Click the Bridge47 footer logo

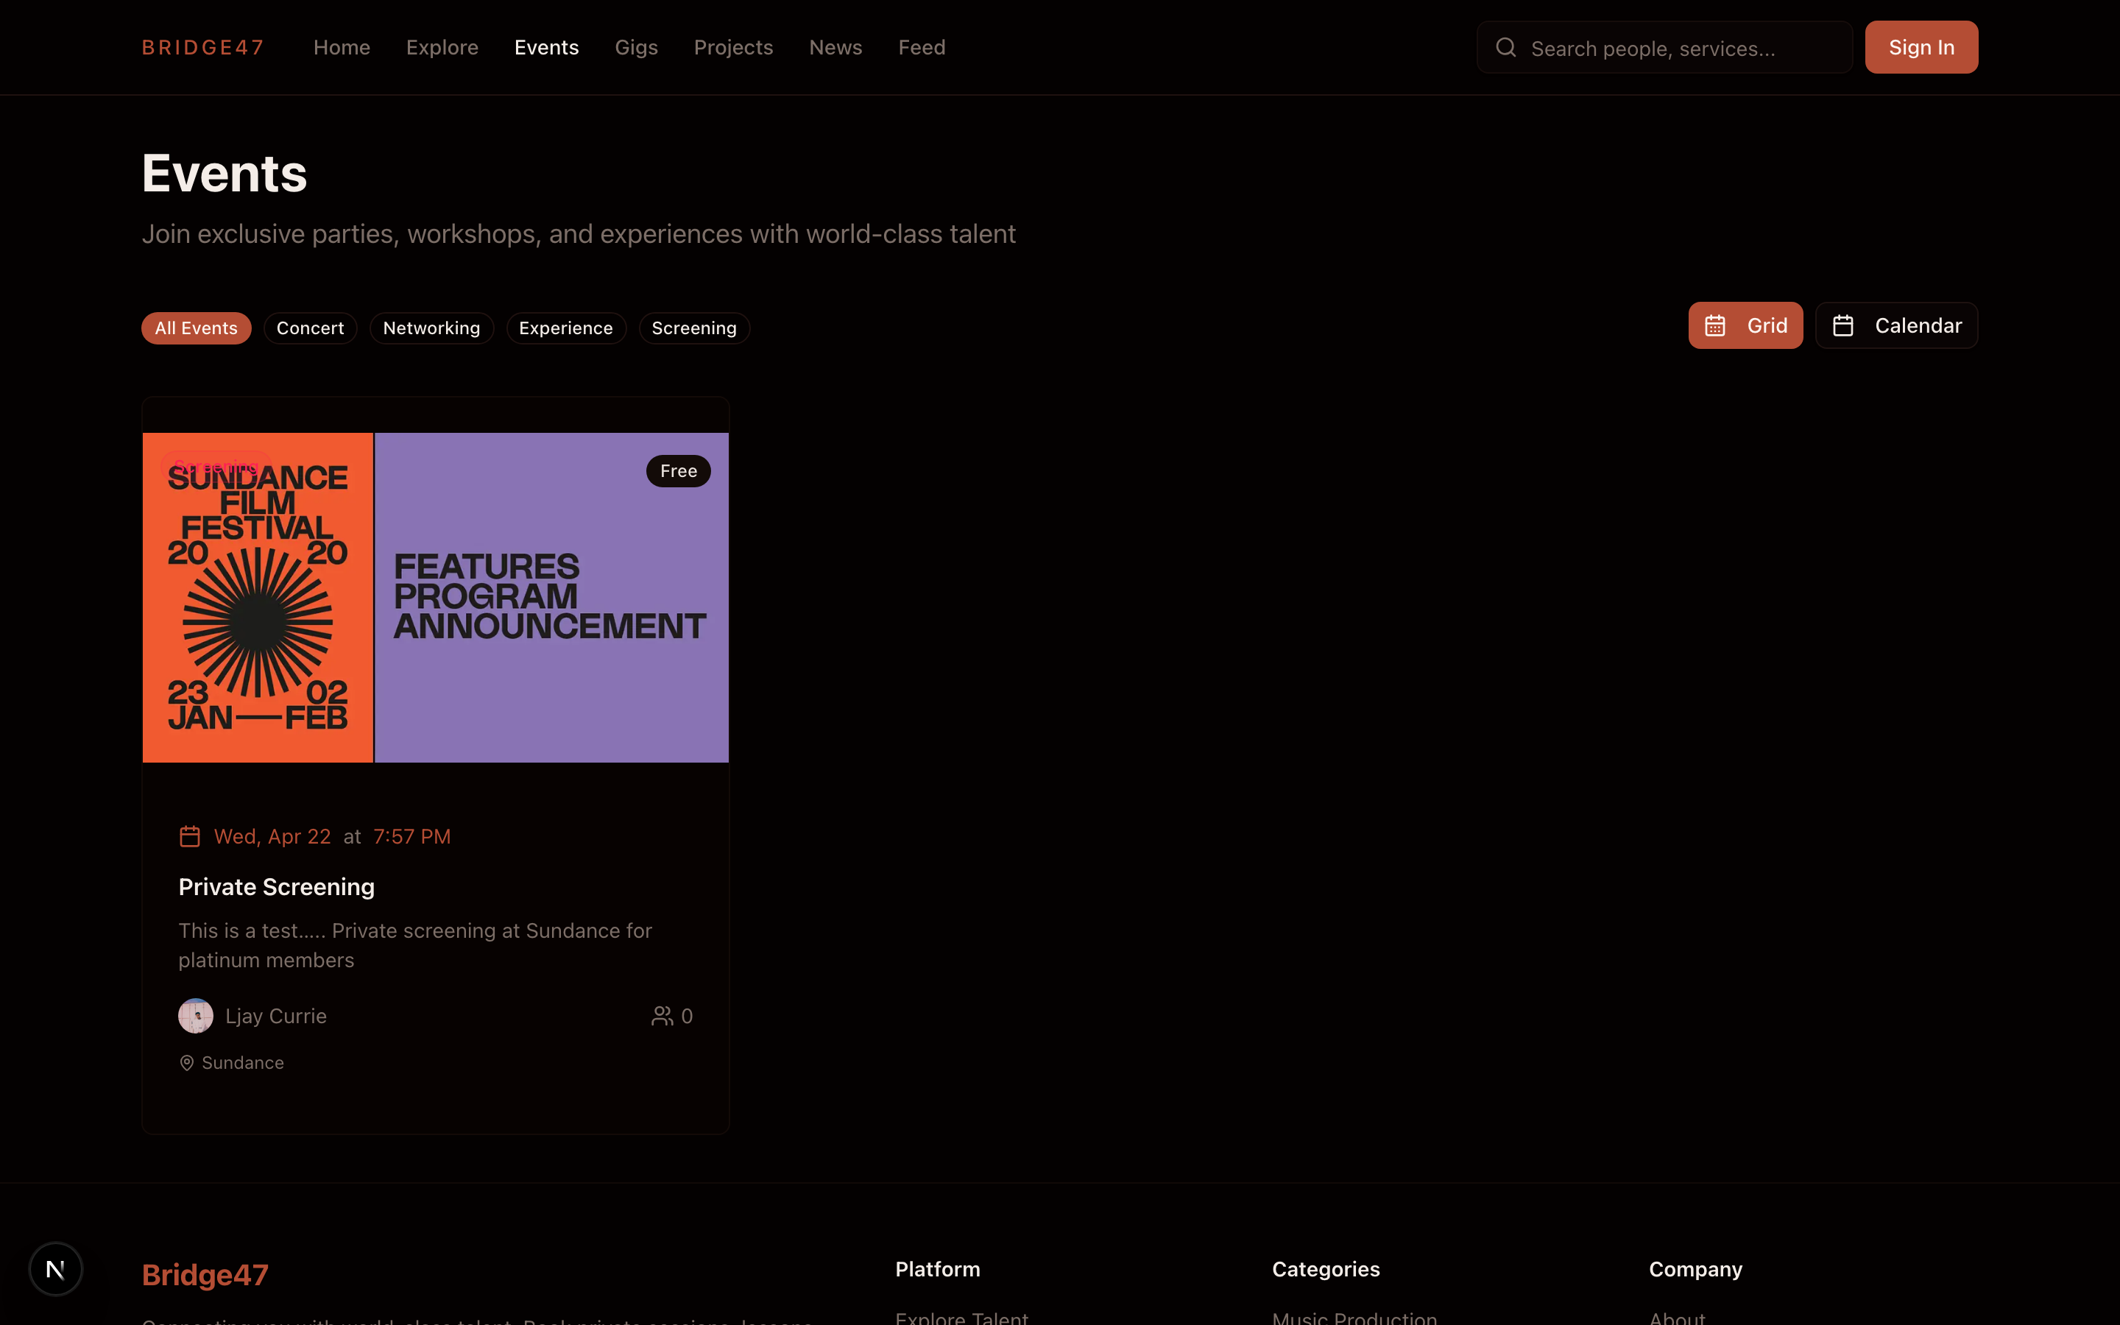coord(205,1274)
